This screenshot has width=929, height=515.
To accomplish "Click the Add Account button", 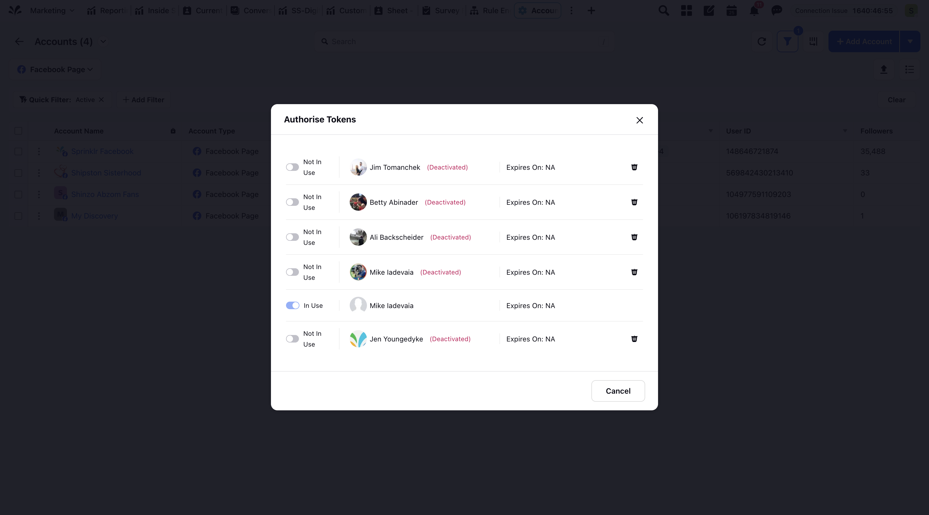I will coord(864,41).
